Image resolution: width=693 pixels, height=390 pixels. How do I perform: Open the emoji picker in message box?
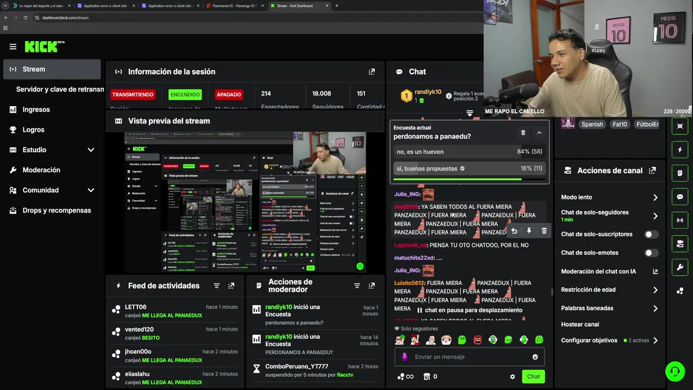point(535,356)
